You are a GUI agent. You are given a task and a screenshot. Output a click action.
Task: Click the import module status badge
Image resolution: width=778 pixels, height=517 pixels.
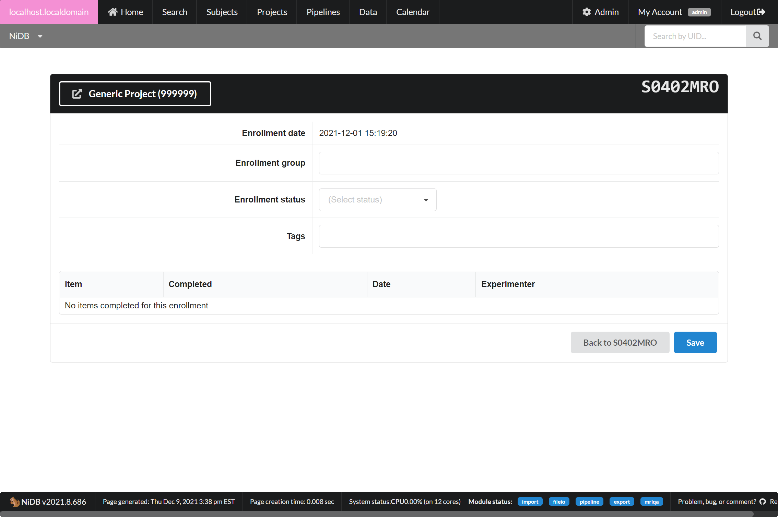(530, 502)
